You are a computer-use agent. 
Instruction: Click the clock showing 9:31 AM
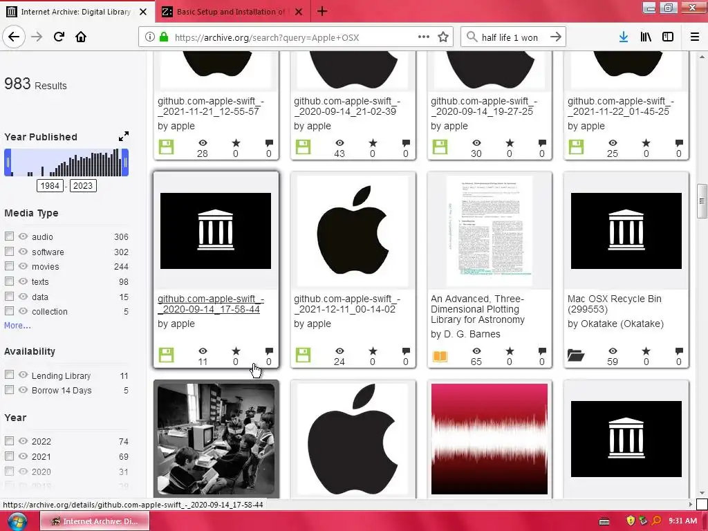click(682, 521)
